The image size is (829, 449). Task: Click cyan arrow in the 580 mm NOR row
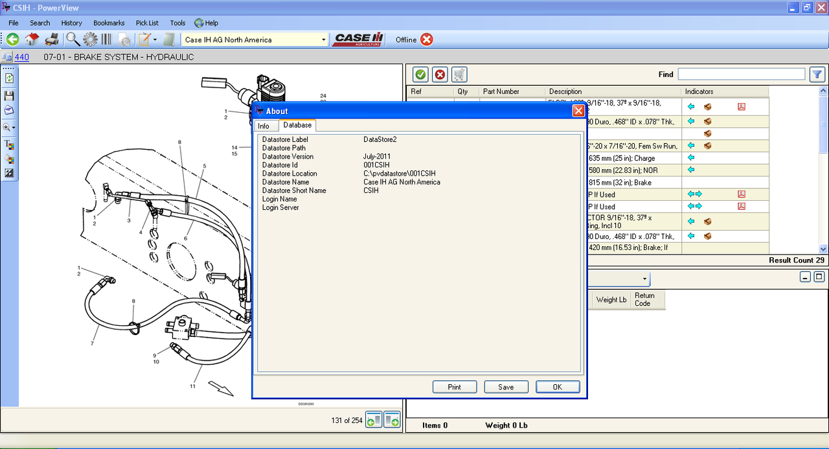point(691,170)
